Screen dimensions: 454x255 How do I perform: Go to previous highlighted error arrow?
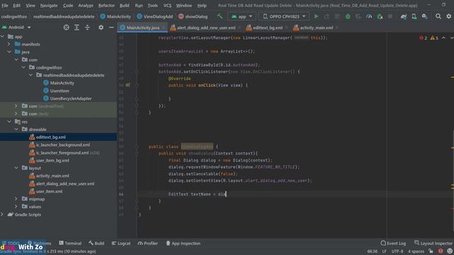click(443, 38)
